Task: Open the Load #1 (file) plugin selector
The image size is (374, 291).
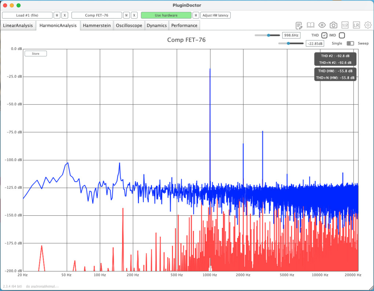Action: tap(27, 15)
